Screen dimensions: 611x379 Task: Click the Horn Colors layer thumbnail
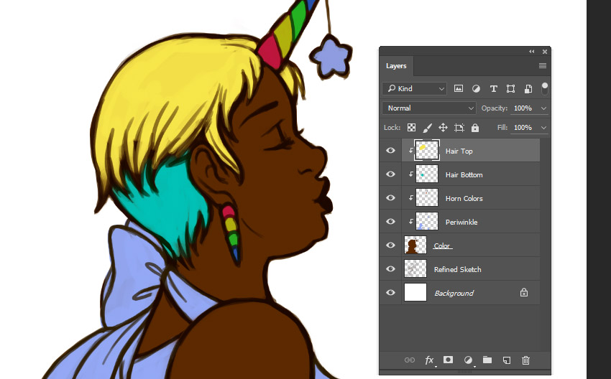pyautogui.click(x=427, y=197)
